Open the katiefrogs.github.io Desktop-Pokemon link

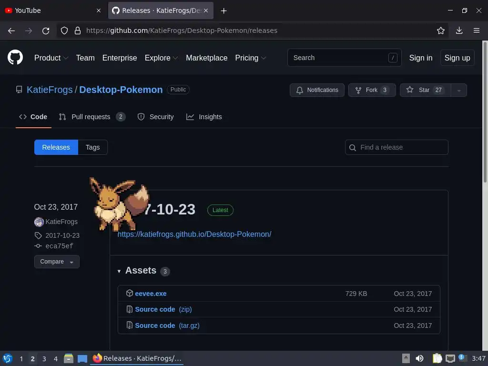[x=194, y=234]
